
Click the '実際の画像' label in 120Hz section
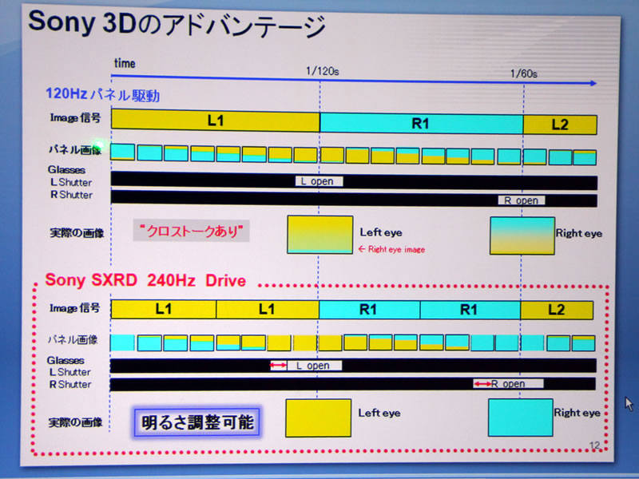click(77, 233)
